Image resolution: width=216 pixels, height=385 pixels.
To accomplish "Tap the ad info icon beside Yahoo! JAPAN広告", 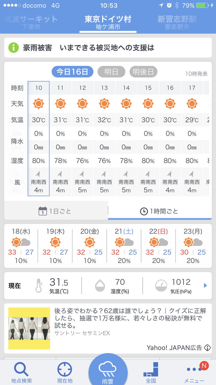I will tap(207, 348).
